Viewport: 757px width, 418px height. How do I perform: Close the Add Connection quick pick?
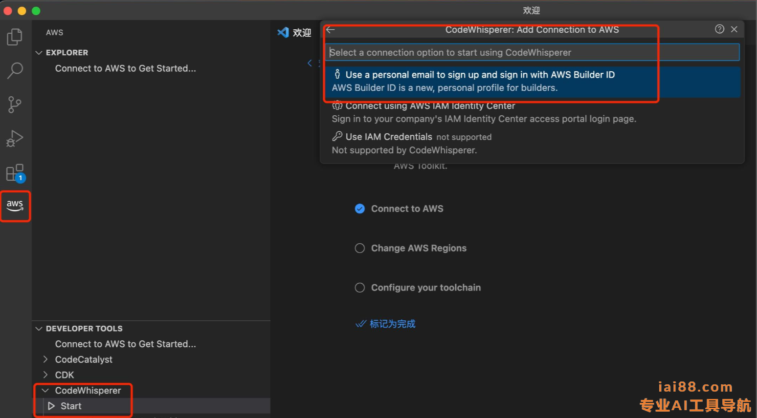[x=734, y=29]
